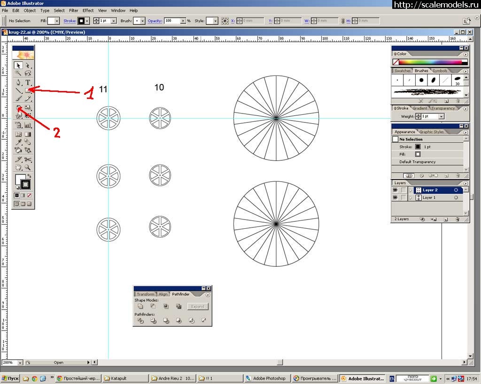Select the Rotate tool
This screenshot has width=481, height=384.
pyautogui.click(x=18, y=107)
